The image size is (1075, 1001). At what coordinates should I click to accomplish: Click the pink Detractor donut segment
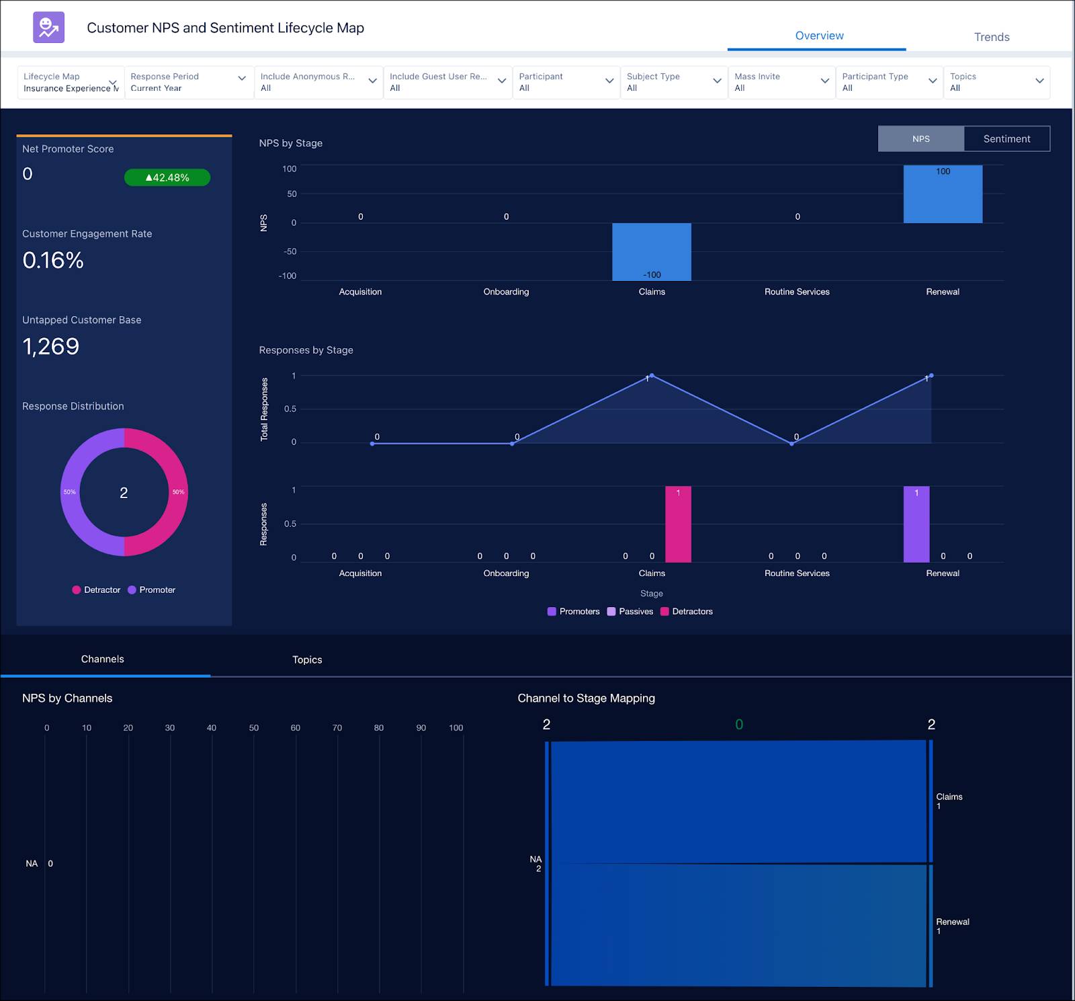point(178,492)
